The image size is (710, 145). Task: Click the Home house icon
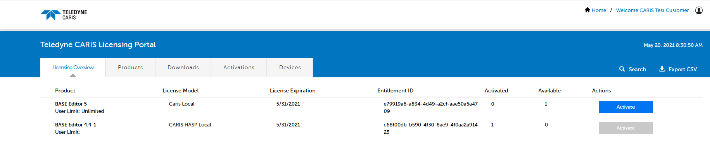pyautogui.click(x=587, y=10)
